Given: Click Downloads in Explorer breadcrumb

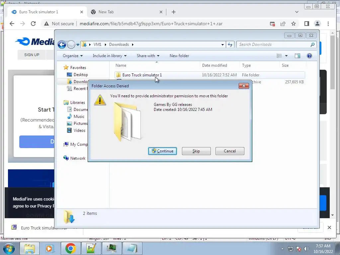Looking at the screenshot, I should [119, 44].
